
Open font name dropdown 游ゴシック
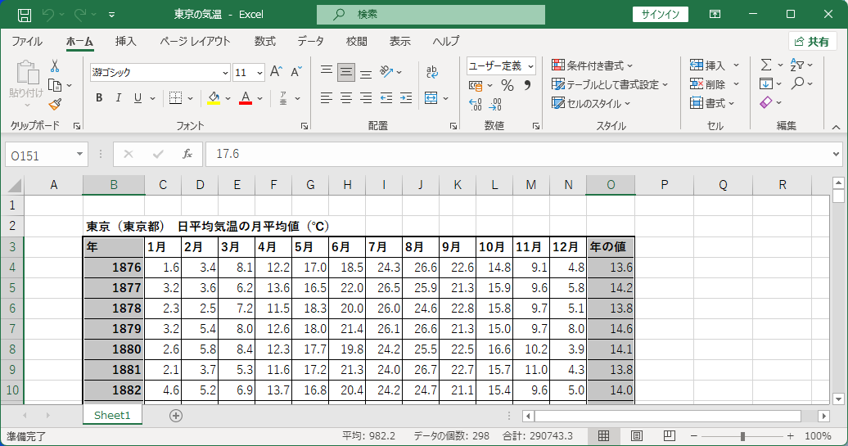coord(226,73)
